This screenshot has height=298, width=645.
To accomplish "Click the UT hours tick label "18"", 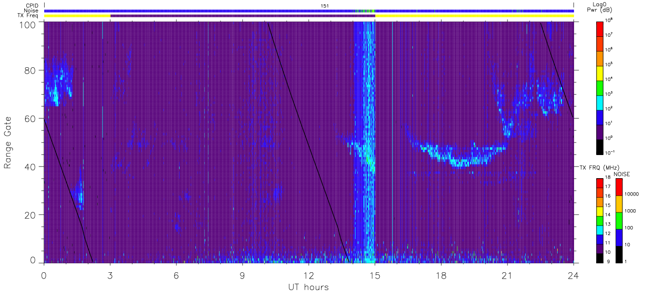I will coord(441,275).
